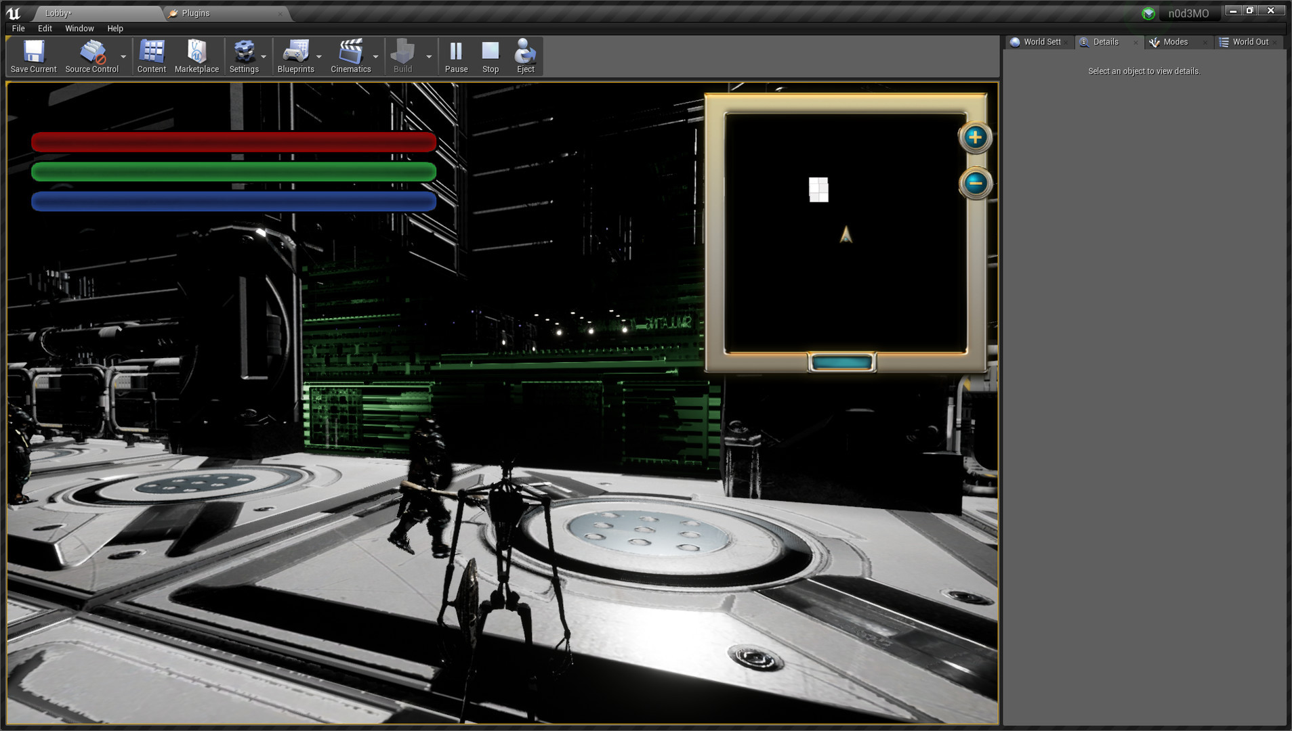The height and width of the screenshot is (731, 1292).
Task: Open the Settings gear toolbar icon
Action: pyautogui.click(x=244, y=56)
